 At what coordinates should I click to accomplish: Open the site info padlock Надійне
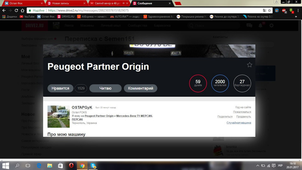(36, 10)
